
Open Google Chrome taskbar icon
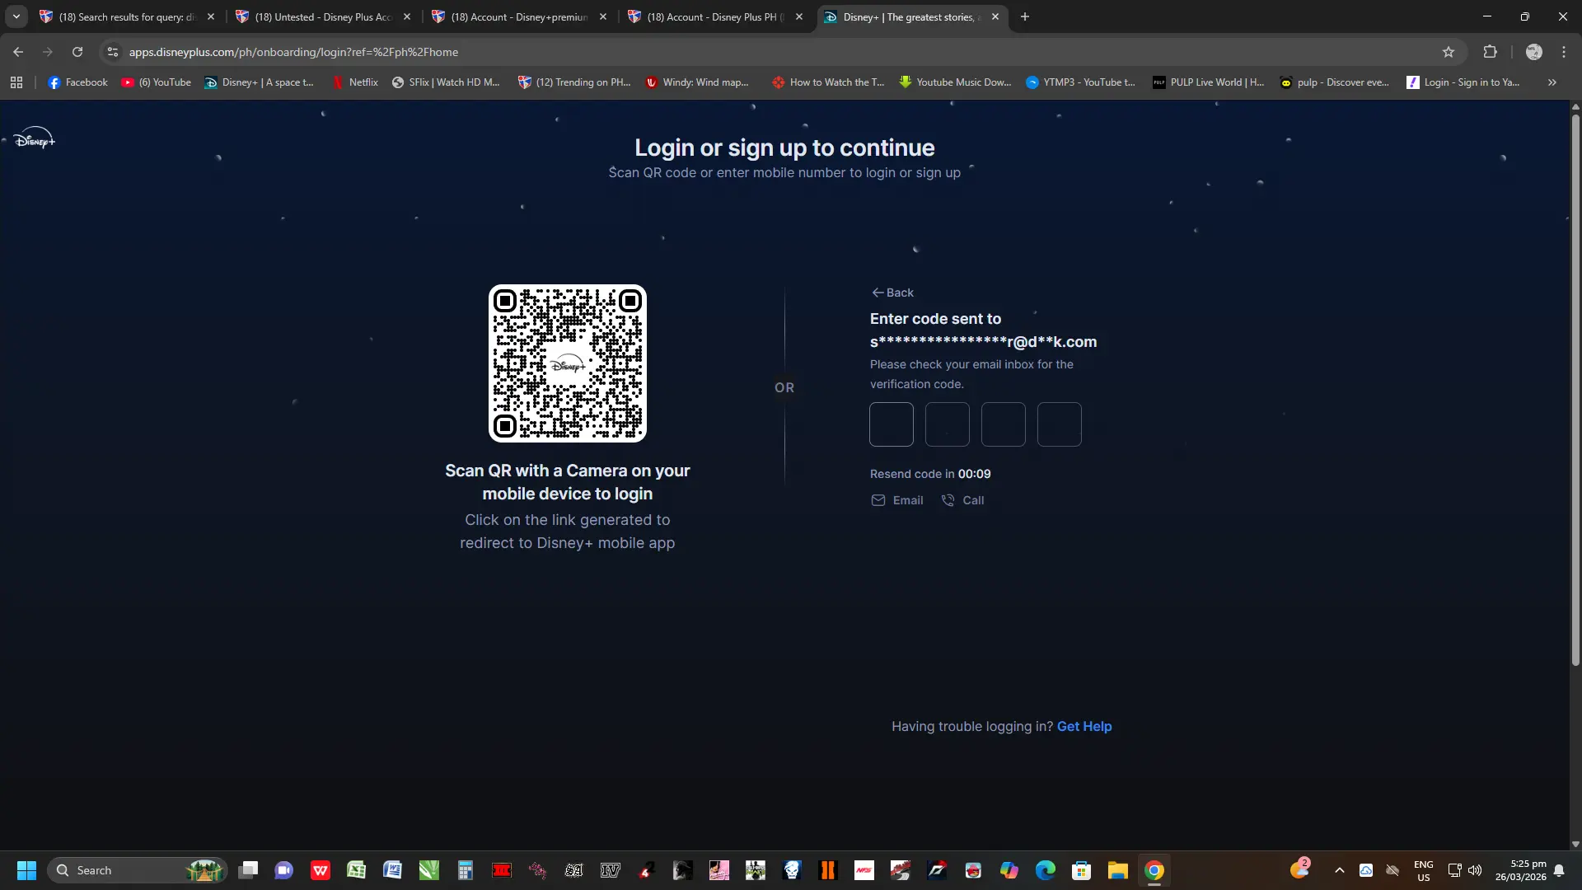pyautogui.click(x=1154, y=870)
